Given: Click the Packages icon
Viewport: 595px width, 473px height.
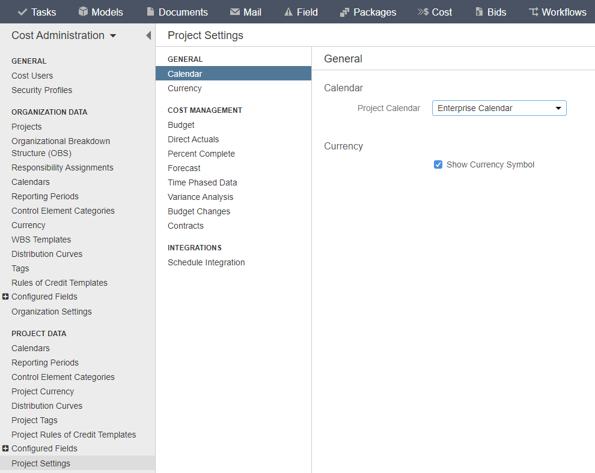Looking at the screenshot, I should pyautogui.click(x=344, y=12).
